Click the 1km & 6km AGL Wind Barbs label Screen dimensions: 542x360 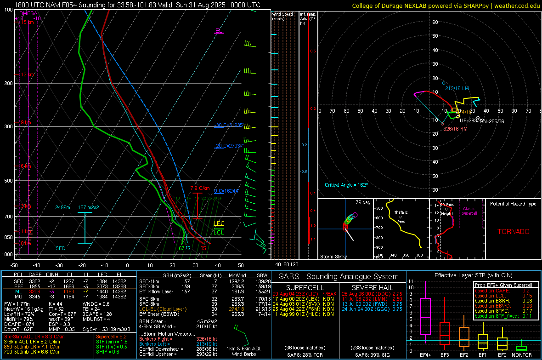[x=244, y=351]
